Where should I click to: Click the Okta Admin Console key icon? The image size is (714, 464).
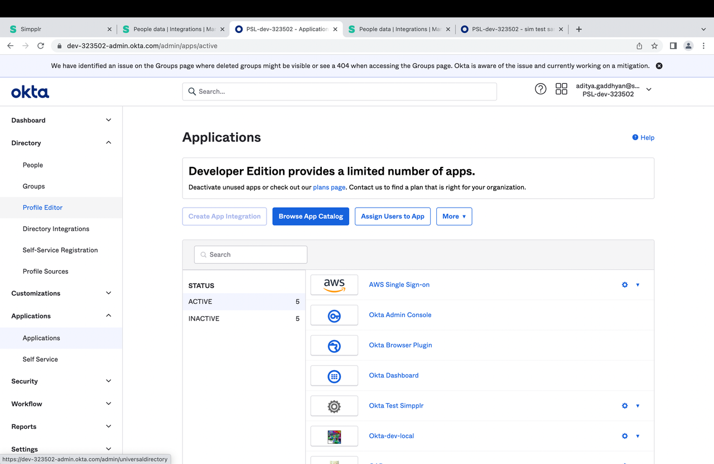(x=334, y=315)
